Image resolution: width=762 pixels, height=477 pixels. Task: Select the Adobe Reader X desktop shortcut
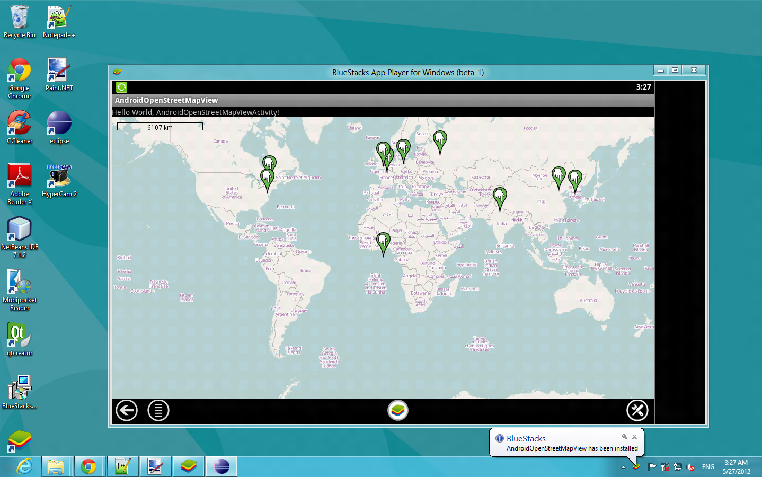pos(20,184)
